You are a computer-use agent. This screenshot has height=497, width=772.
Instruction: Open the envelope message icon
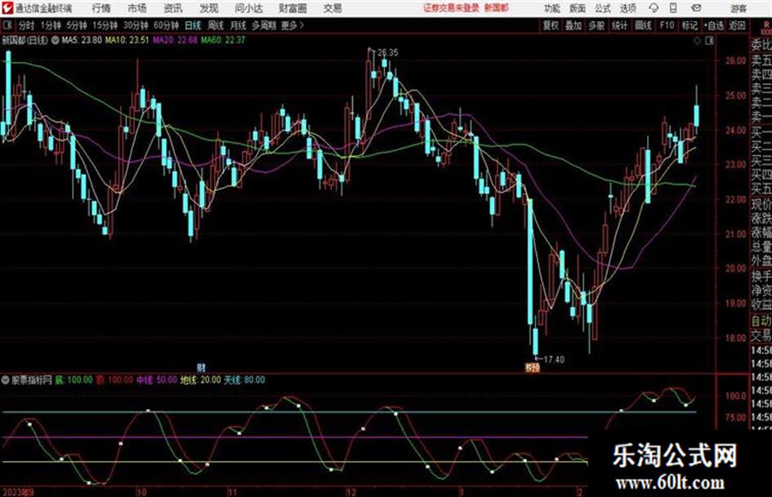[696, 8]
